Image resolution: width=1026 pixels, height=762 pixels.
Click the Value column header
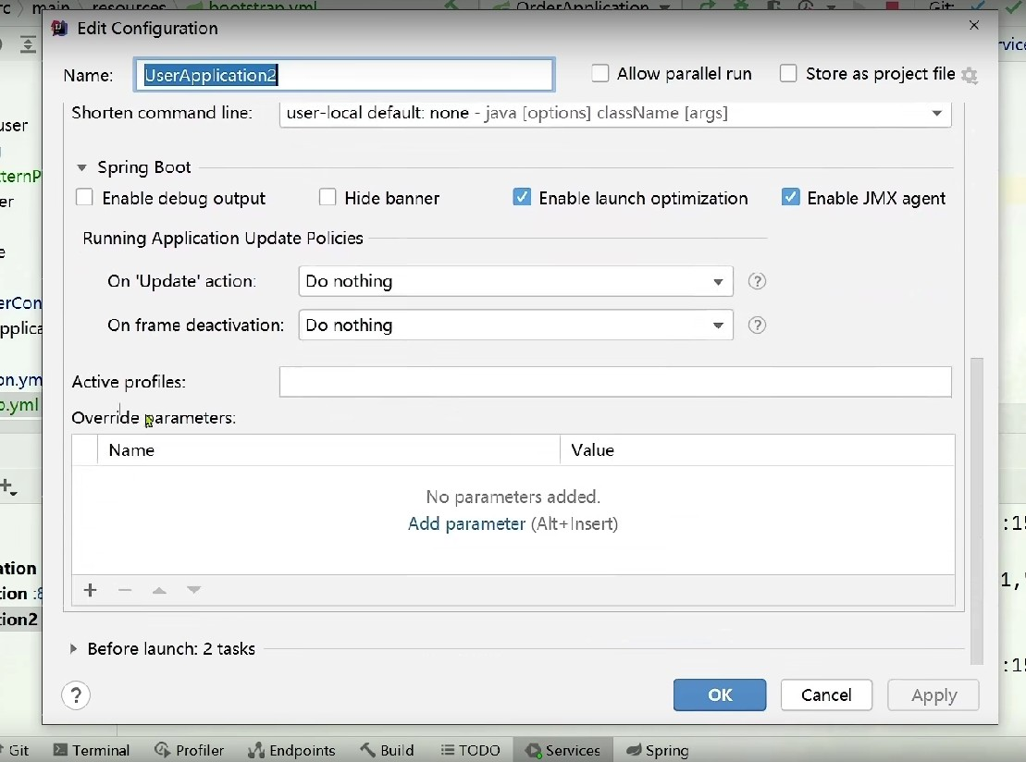tap(757, 450)
